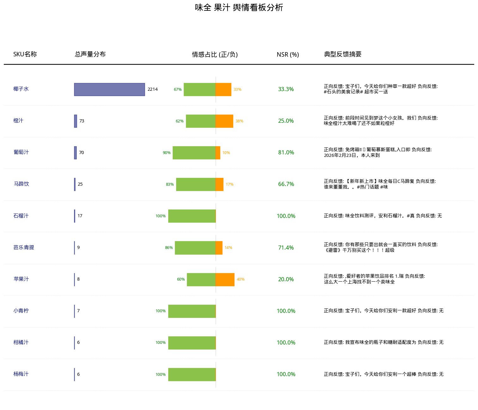This screenshot has height=410, width=478.
Task: Click the 90% positive label for 葡萄汁
Action: [x=167, y=153]
